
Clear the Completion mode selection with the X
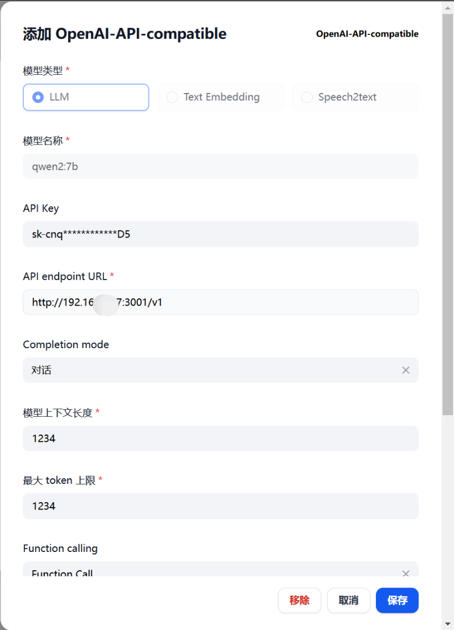(405, 370)
